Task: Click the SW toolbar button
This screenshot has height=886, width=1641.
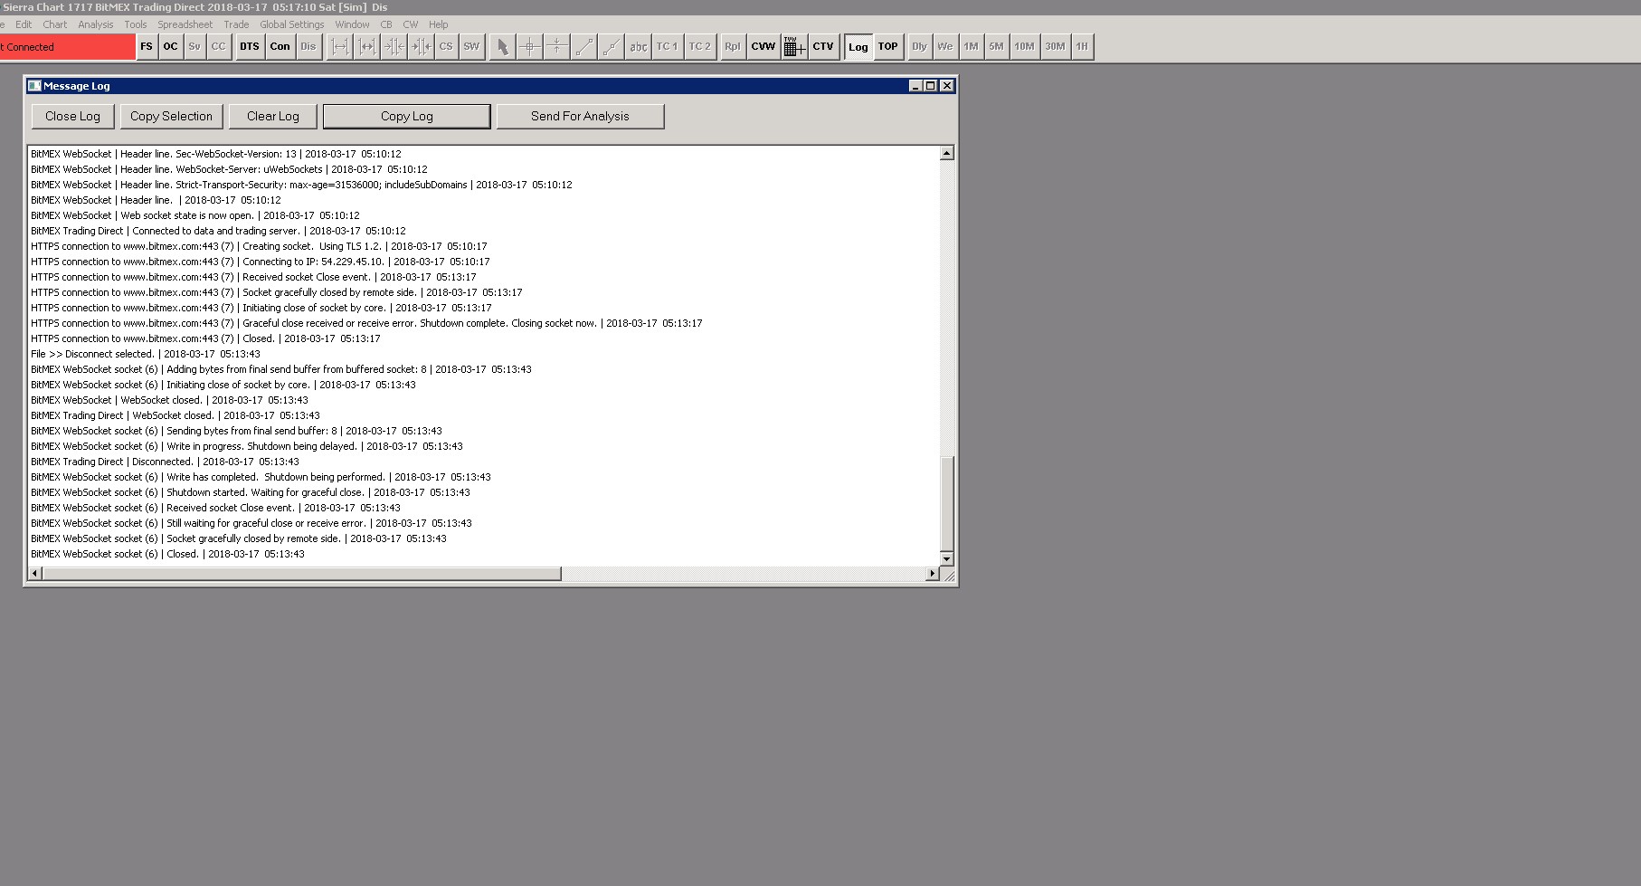Action: (471, 47)
